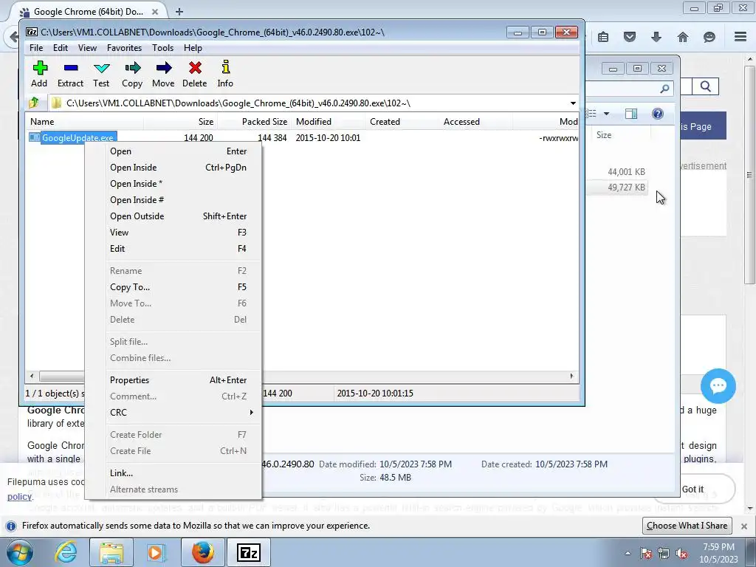The width and height of the screenshot is (756, 567).
Task: Click the Copy toolbar icon
Action: tap(133, 68)
